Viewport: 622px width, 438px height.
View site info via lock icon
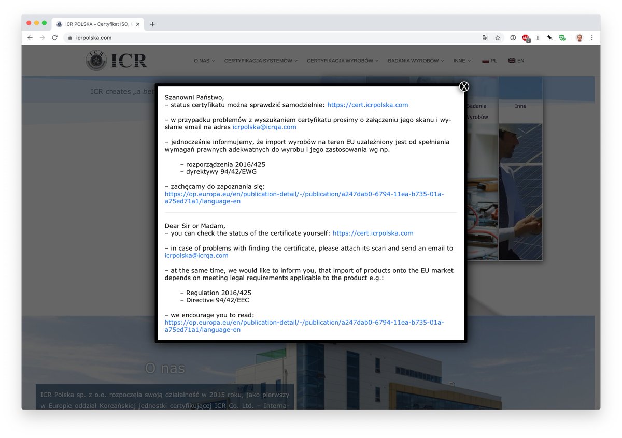tap(70, 38)
